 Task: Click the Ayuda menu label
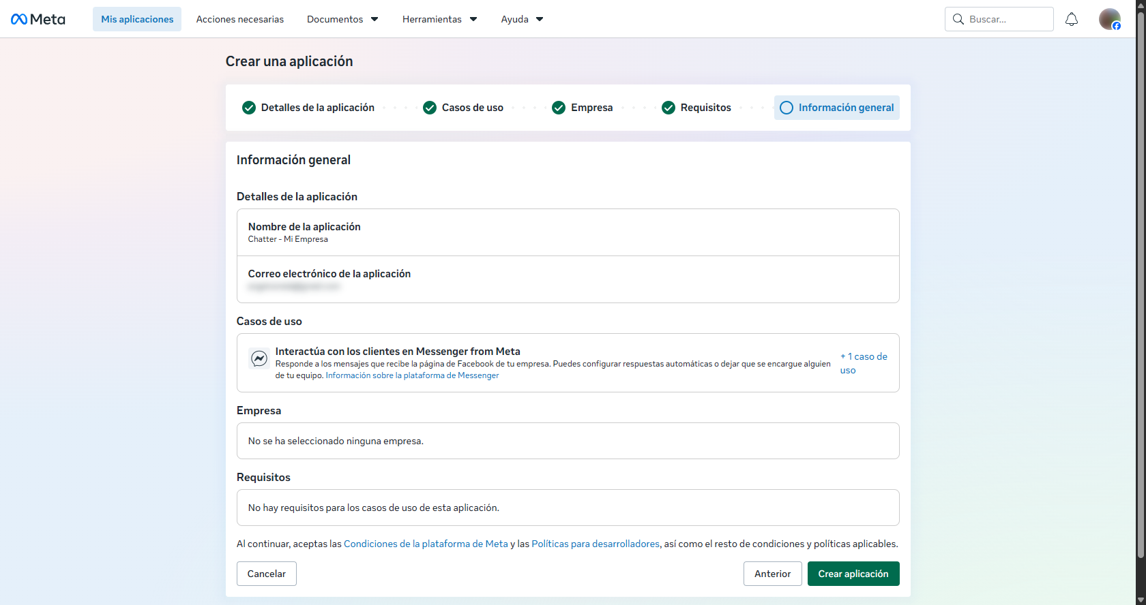tap(514, 19)
